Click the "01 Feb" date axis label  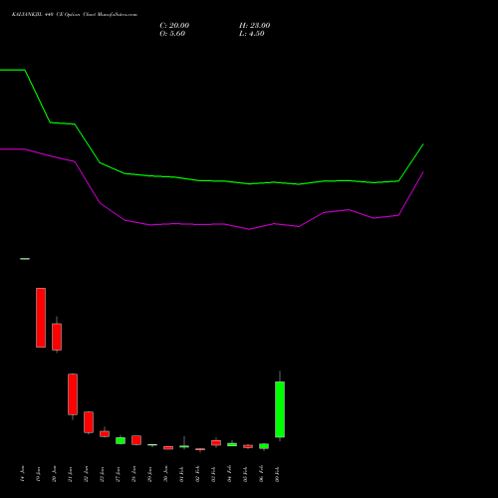click(x=182, y=474)
